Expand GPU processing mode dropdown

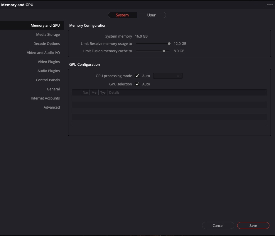(x=168, y=76)
